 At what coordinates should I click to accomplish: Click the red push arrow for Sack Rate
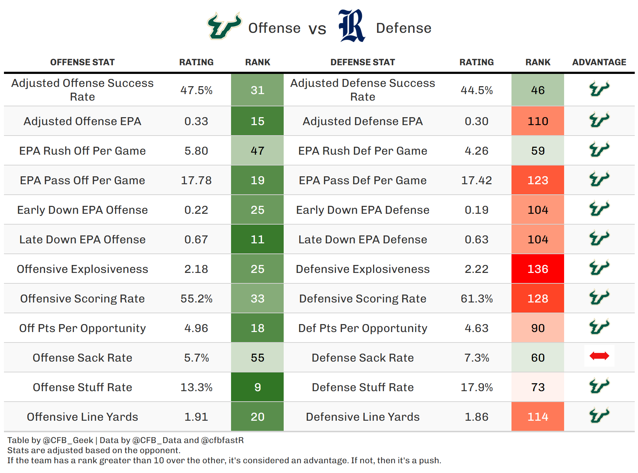tap(599, 356)
